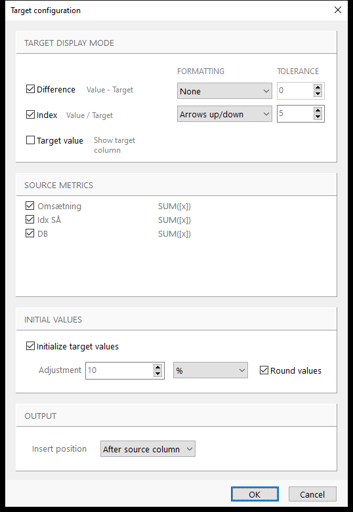353x512 pixels.
Task: Uncheck the Difference checkbox
Action: [30, 89]
